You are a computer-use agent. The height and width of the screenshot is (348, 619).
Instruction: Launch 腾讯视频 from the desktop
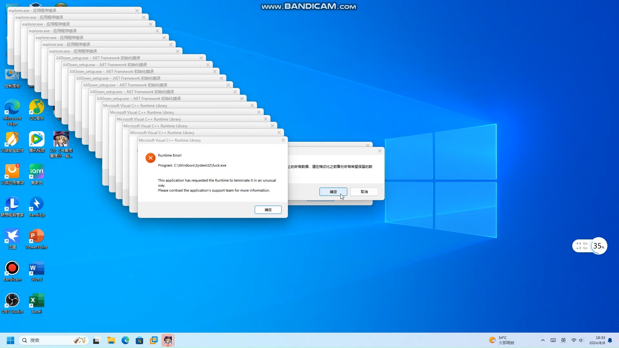tap(37, 142)
